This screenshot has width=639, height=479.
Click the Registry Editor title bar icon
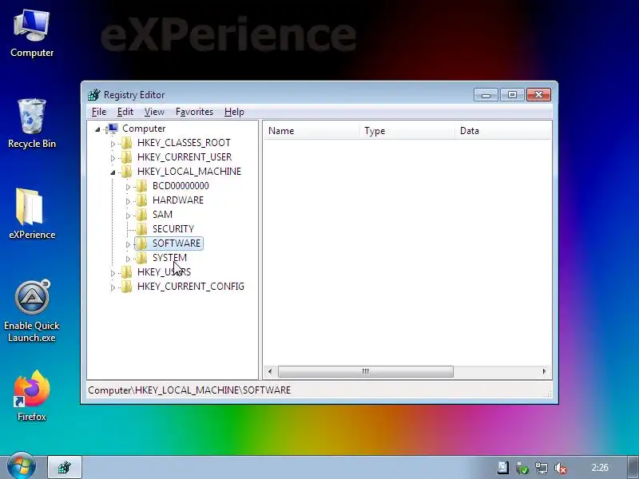(x=94, y=94)
